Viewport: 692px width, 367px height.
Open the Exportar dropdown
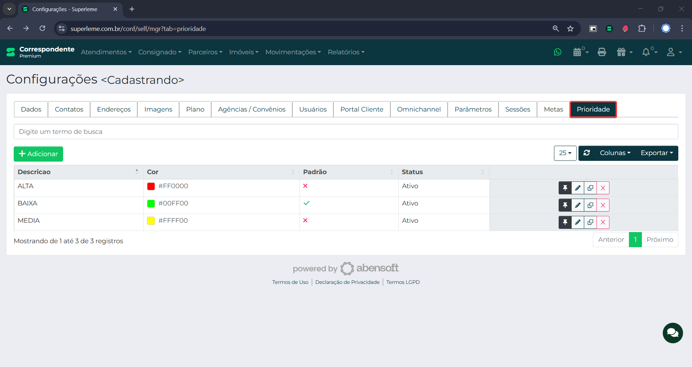coord(656,153)
